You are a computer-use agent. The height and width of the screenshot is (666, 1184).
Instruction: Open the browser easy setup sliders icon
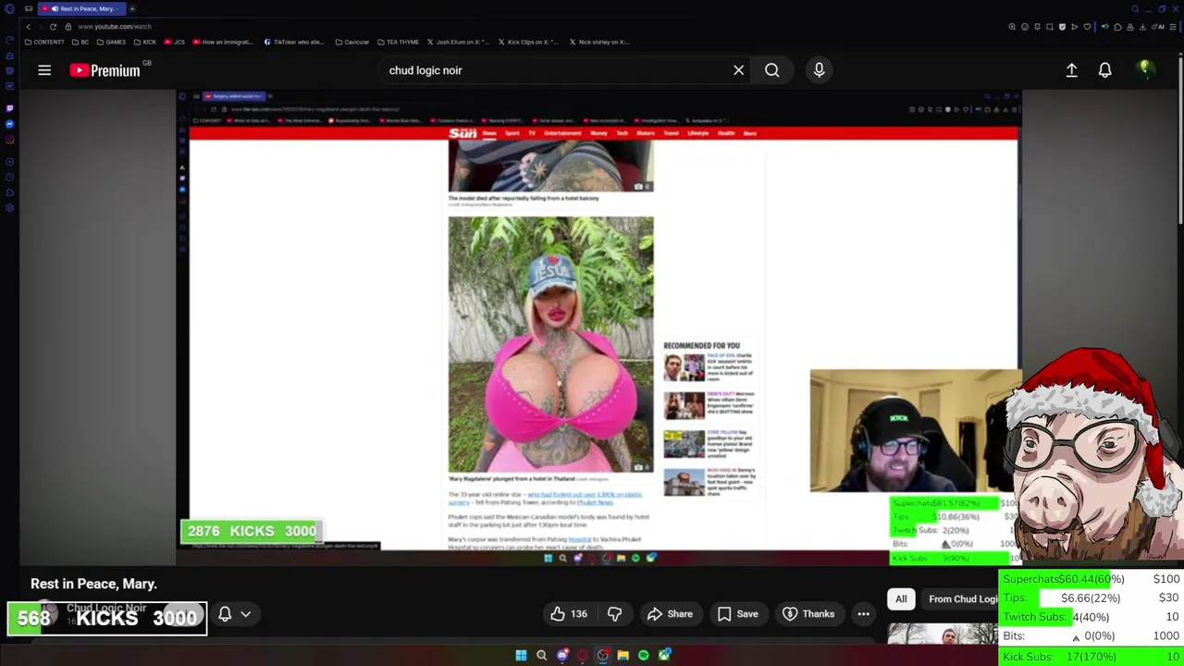(1173, 27)
